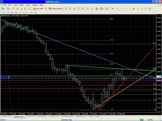Click the current price label 1.8418
Viewport: 162px width, 121px height.
(159, 77)
